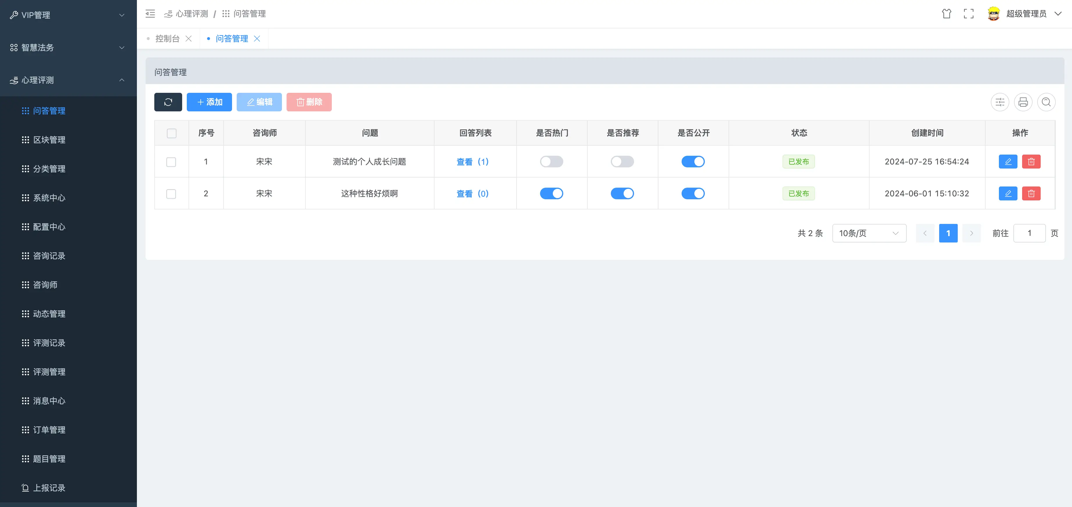Open 系统中心 sidebar item
Image resolution: width=1072 pixels, height=507 pixels.
[68, 198]
